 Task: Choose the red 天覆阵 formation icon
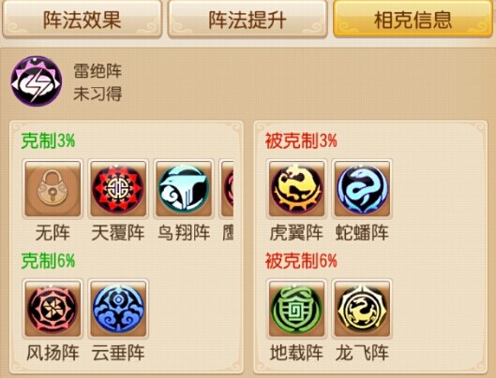(x=118, y=189)
